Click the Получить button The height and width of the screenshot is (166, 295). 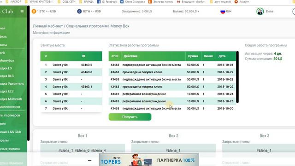coord(130,117)
